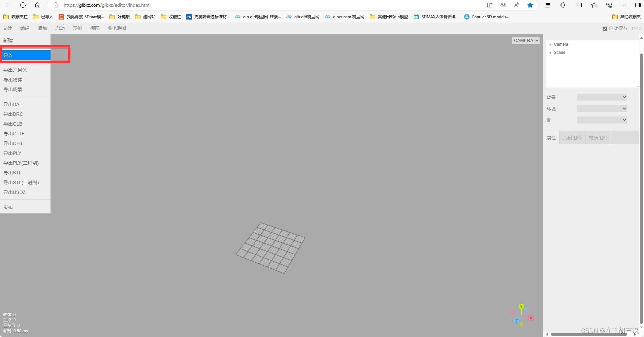Open browser extensions puzzle icon
The image size is (644, 337).
(563, 5)
